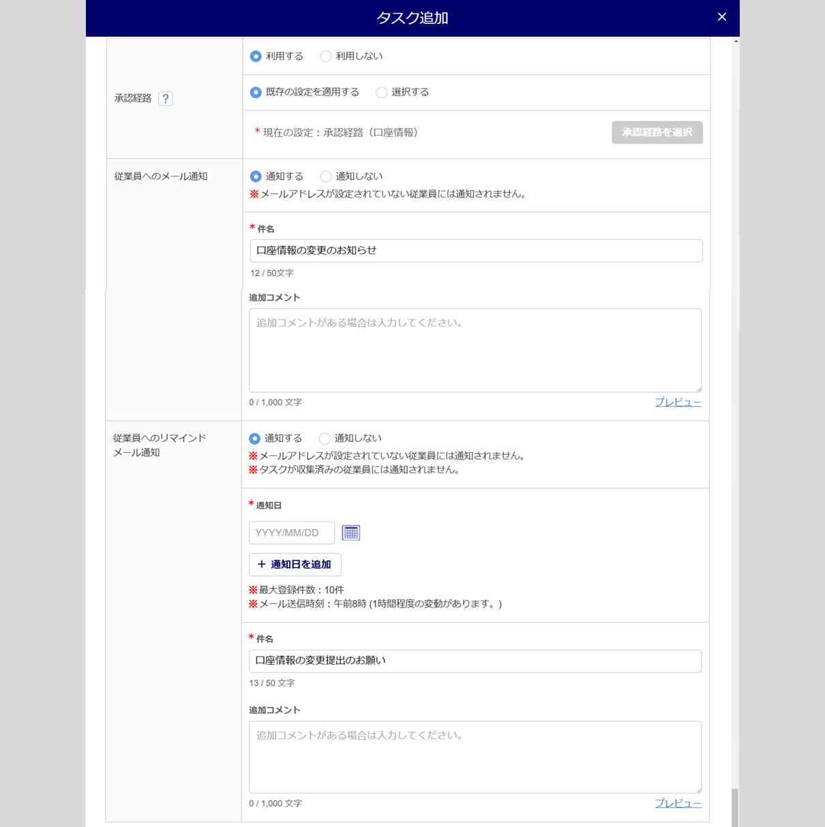Viewport: 825px width, 827px height.
Task: Click the 口座情報の変更のお知らせ subject field
Action: coord(476,251)
